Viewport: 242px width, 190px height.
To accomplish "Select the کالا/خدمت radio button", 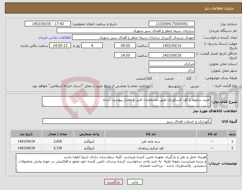I will pyautogui.click(x=157, y=78).
